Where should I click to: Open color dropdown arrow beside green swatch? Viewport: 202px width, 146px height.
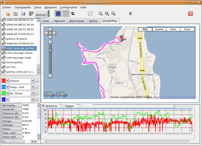point(7,93)
